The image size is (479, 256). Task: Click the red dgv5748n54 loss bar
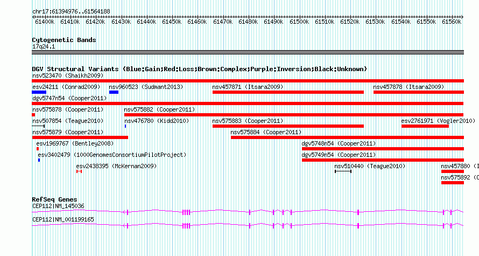383,149
